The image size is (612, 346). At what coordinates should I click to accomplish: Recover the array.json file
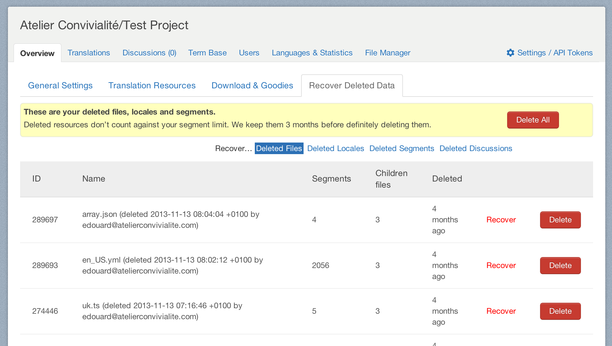click(x=501, y=220)
